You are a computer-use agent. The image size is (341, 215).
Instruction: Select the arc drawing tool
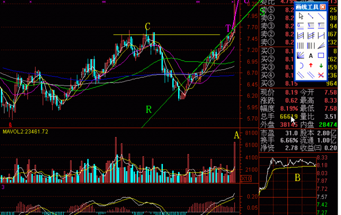point(301,65)
